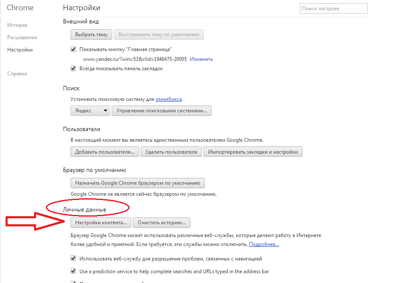Image resolution: width=398 pixels, height=283 pixels.
Task: Click text about единственным пользователем Google Chrome
Action: pos(167,140)
